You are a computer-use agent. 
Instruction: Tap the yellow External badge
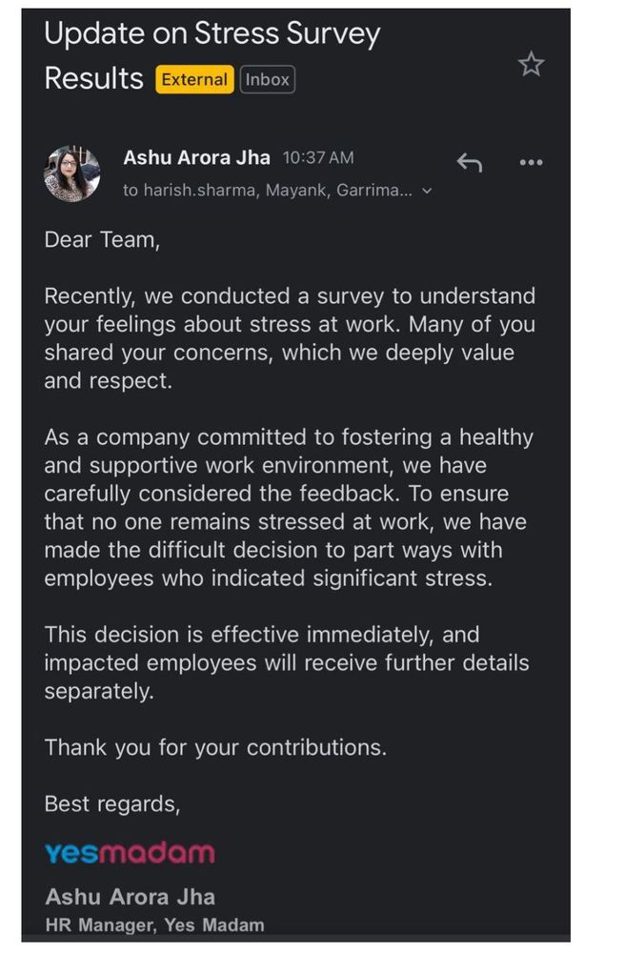(x=193, y=80)
